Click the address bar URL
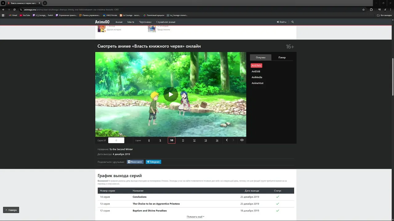The width and height of the screenshot is (394, 221). (71, 10)
